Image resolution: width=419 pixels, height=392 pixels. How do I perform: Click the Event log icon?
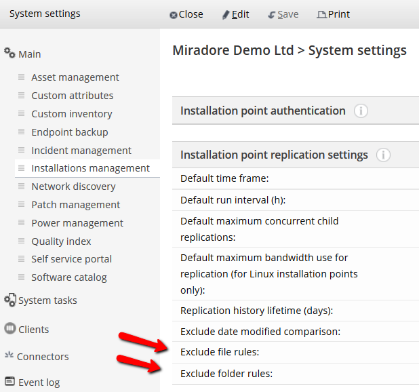click(x=9, y=382)
